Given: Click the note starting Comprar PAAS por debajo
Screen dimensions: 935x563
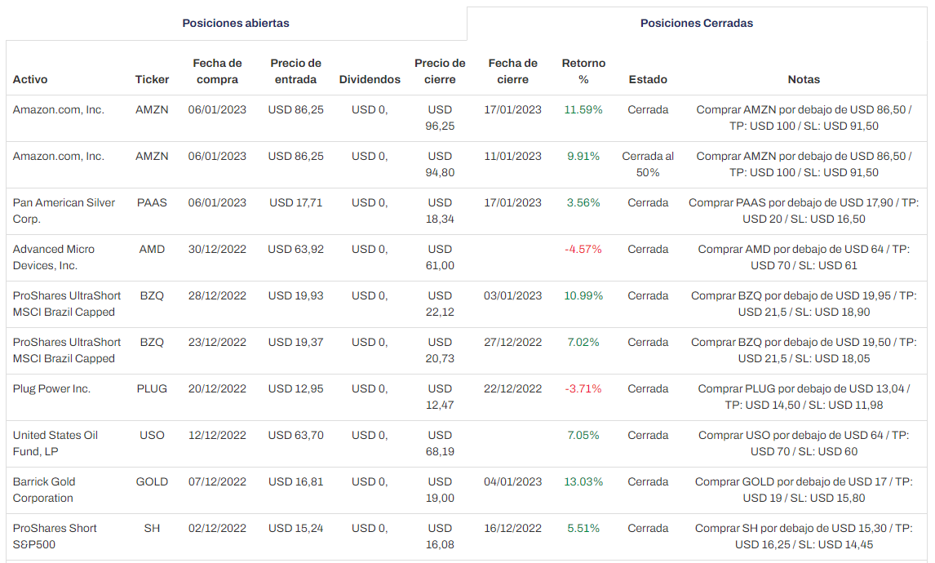Looking at the screenshot, I should pyautogui.click(x=804, y=211).
